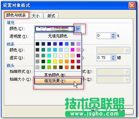Image resolution: width=139 pixels, height=119 pixels.
Task: Pick the sky blue swatch
Action: tap(55, 50)
